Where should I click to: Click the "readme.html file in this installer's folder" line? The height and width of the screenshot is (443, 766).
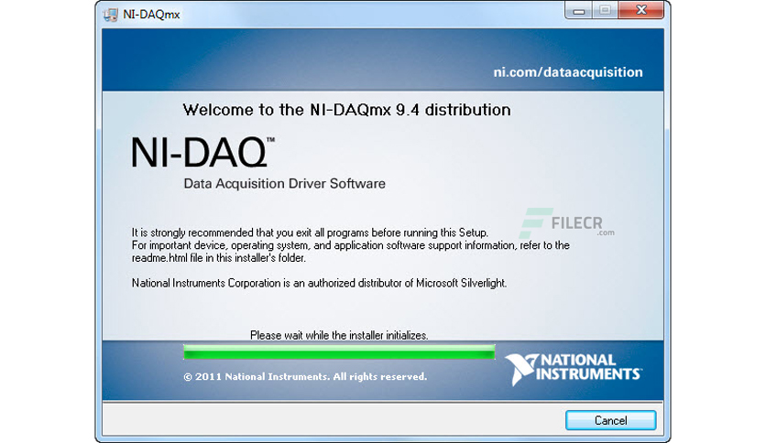point(219,258)
